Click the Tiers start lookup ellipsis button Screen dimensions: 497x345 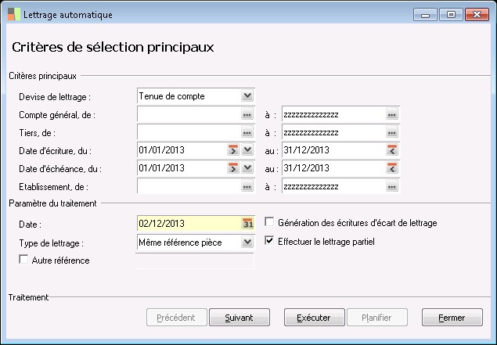(x=247, y=132)
